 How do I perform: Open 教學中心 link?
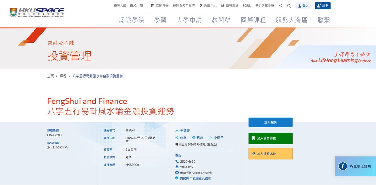coord(210,6)
